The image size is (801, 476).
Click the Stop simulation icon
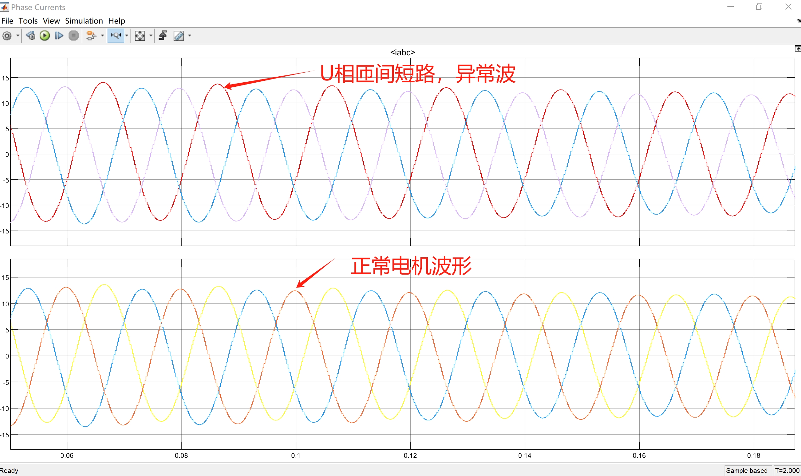click(x=74, y=36)
